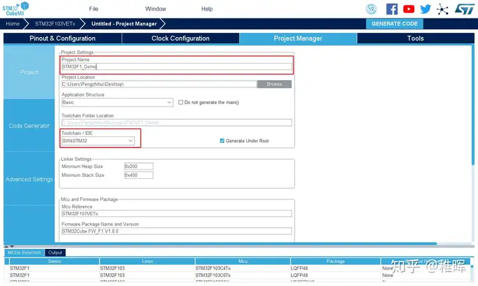This screenshot has height=286, width=478.
Task: Click the GENERATE CODE button
Action: point(394,24)
